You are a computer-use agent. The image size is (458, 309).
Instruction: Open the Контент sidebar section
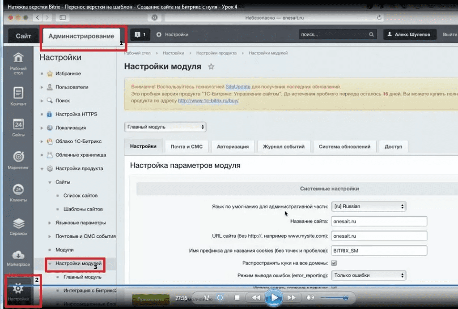pyautogui.click(x=18, y=96)
